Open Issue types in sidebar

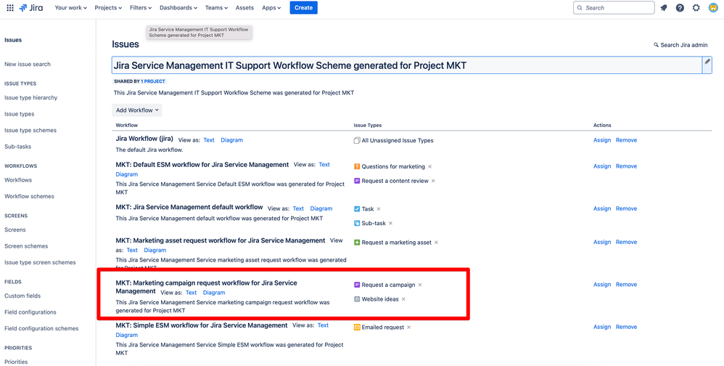tap(20, 114)
